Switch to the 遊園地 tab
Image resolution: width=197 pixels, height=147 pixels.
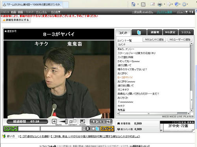click(x=155, y=32)
